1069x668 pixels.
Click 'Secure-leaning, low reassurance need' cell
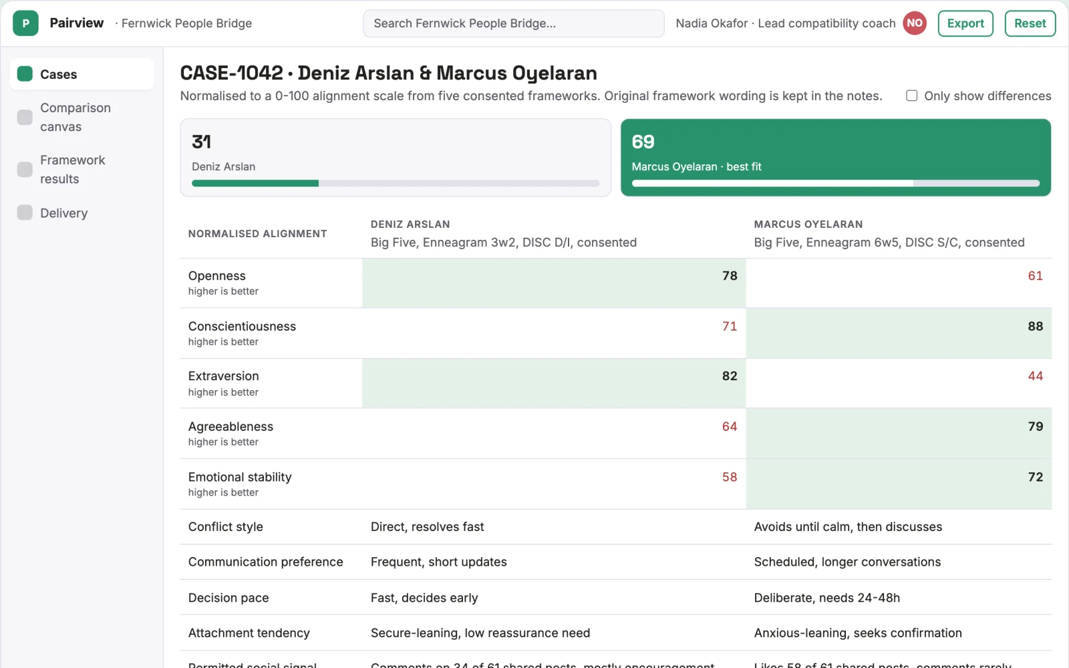480,633
